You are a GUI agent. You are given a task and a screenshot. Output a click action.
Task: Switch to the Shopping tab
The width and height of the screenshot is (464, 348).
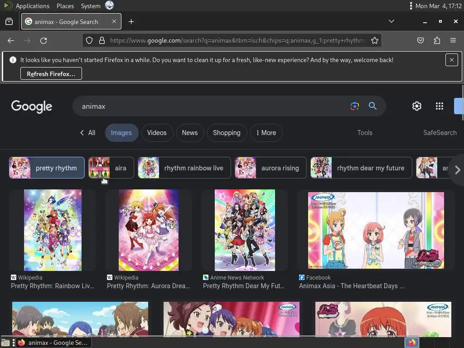tap(227, 133)
